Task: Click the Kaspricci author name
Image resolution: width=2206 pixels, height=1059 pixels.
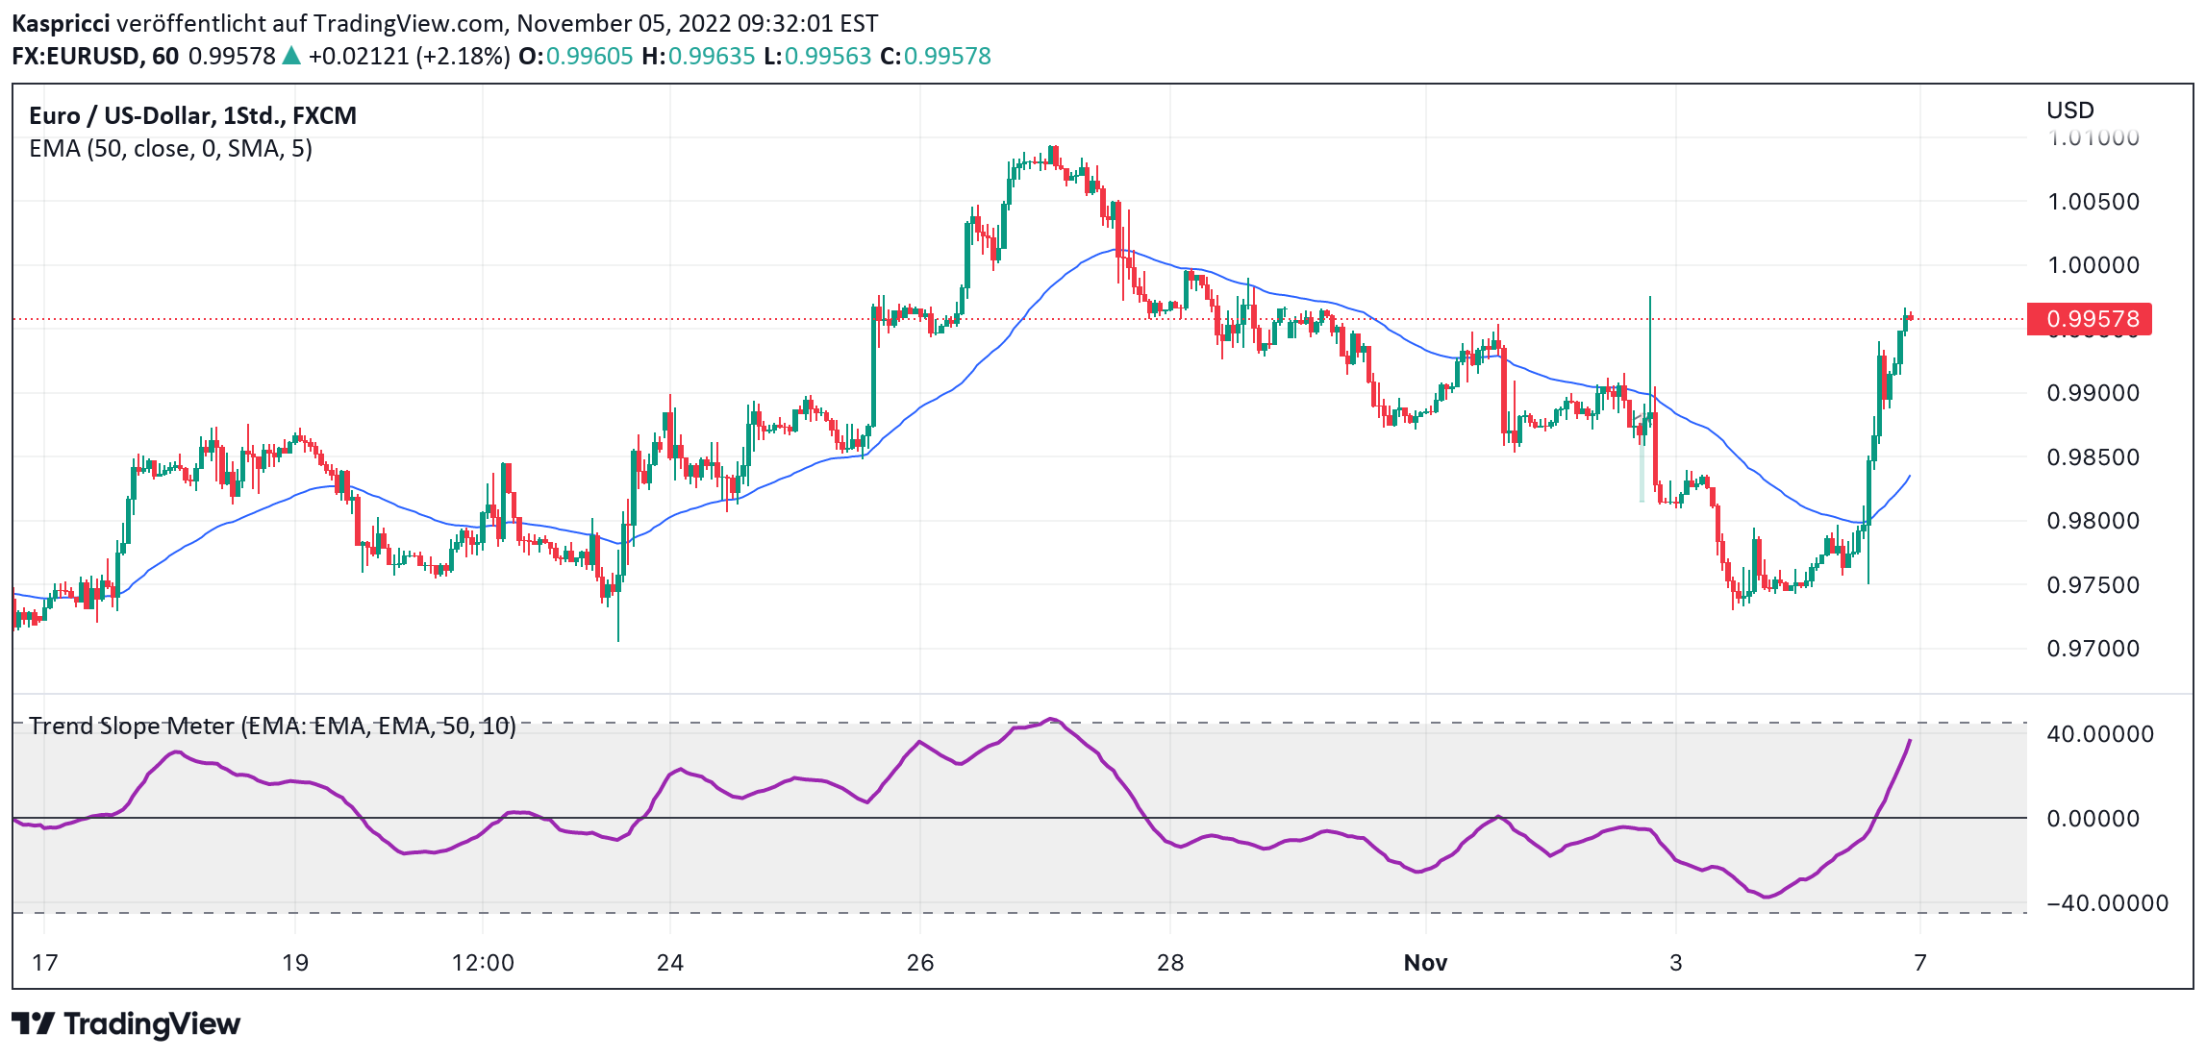Action: [x=61, y=23]
